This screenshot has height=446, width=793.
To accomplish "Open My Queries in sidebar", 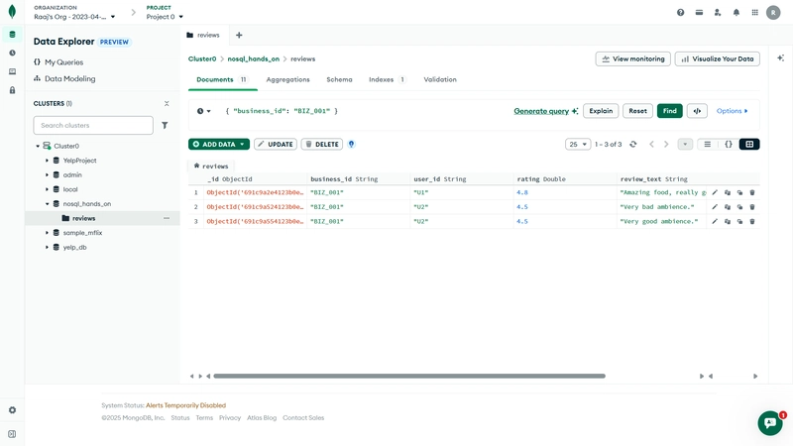I will point(58,62).
